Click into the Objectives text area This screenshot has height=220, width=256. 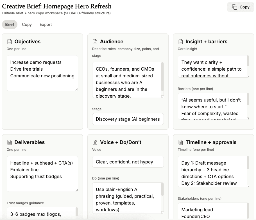click(x=42, y=73)
